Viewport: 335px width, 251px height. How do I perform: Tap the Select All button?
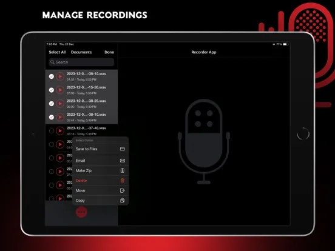(x=57, y=52)
